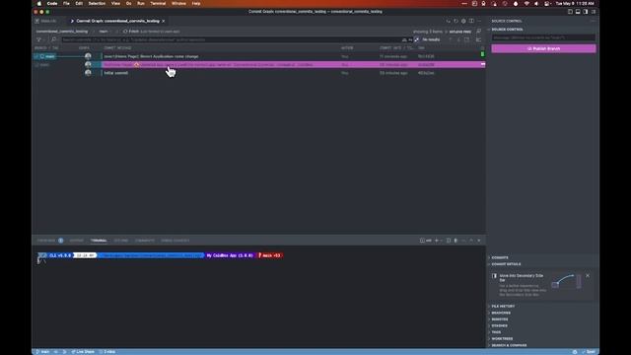The width and height of the screenshot is (631, 355).
Task: Open the conventional_commits_testing repository dropdown
Action: click(61, 32)
